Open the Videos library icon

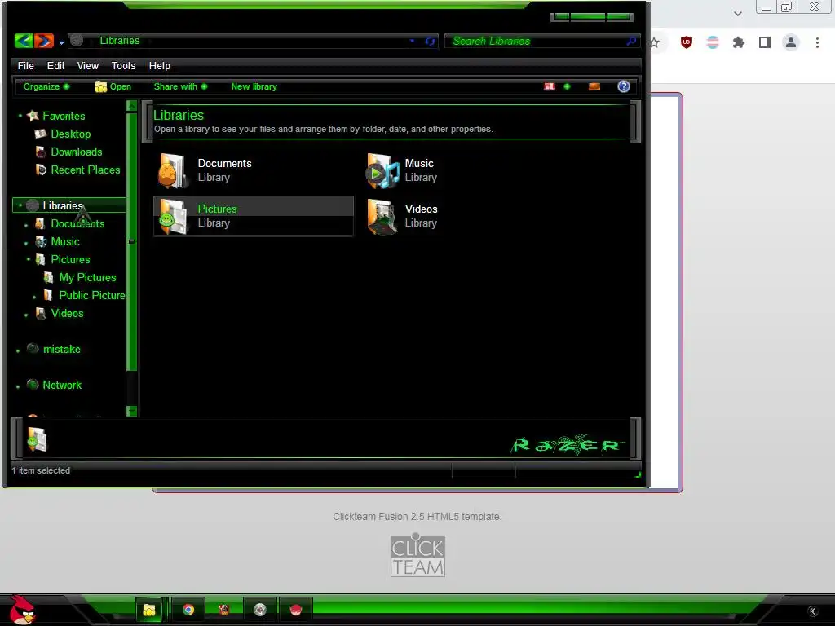coord(382,216)
